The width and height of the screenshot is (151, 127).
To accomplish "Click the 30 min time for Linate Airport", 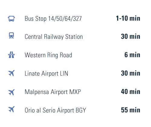I will point(130,73).
